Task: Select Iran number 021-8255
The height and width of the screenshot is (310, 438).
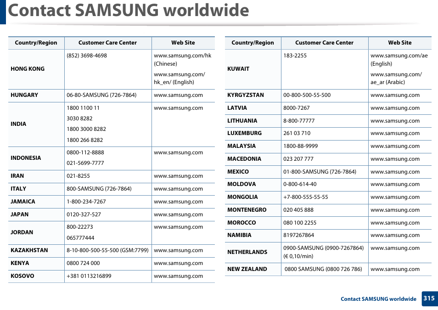Action: tap(78, 176)
